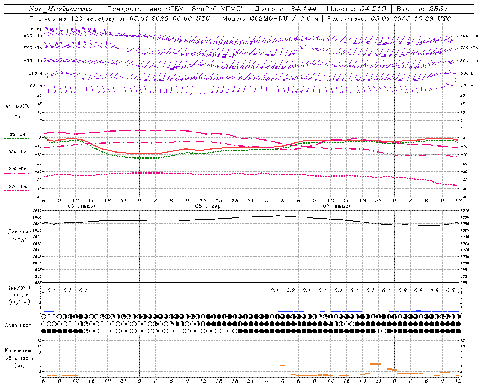Click the (мм/1ч.) unit label
The width and height of the screenshot is (480, 384).
(19, 302)
